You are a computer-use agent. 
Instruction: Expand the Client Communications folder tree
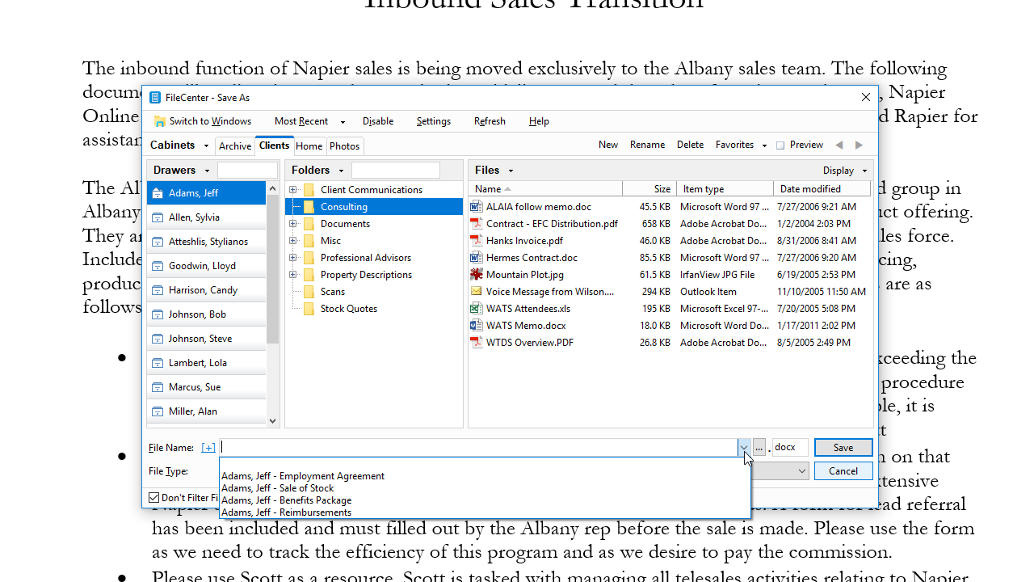point(294,189)
